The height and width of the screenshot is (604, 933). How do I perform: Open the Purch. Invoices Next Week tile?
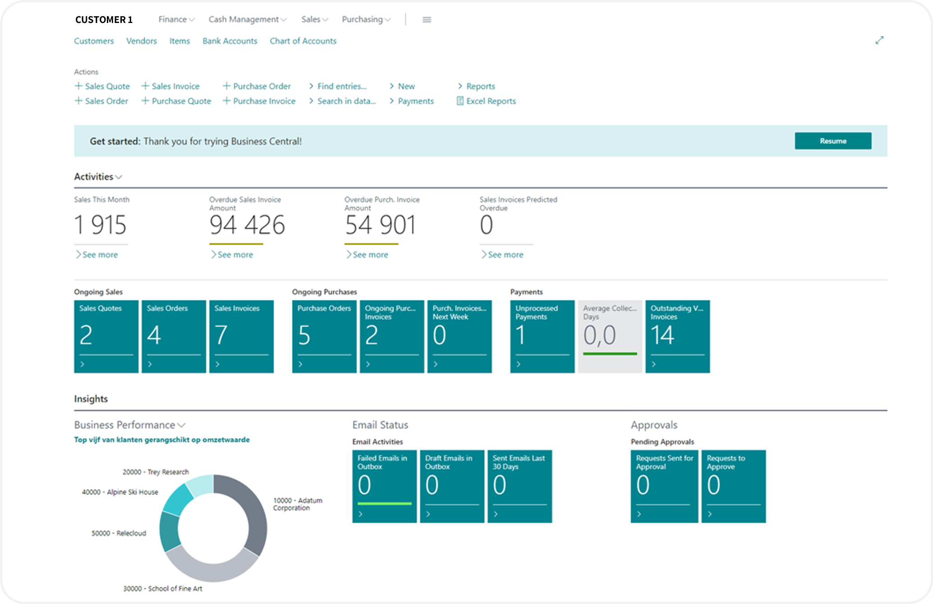pyautogui.click(x=460, y=336)
